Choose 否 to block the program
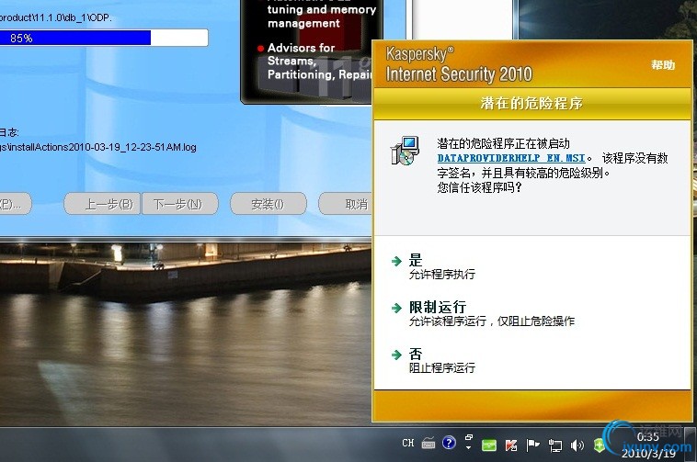Viewport: 697px width, 462px height. [416, 354]
